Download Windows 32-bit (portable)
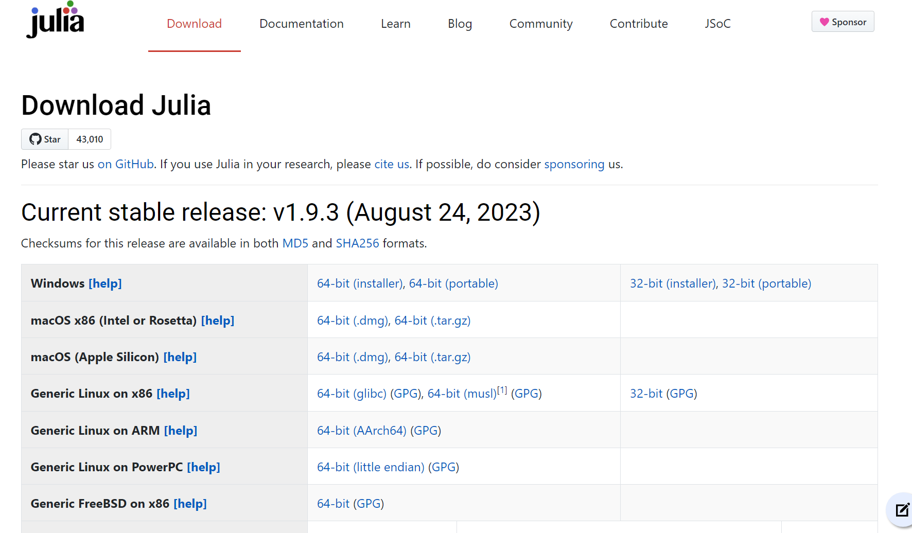Screen dimensions: 912x533 point(766,283)
